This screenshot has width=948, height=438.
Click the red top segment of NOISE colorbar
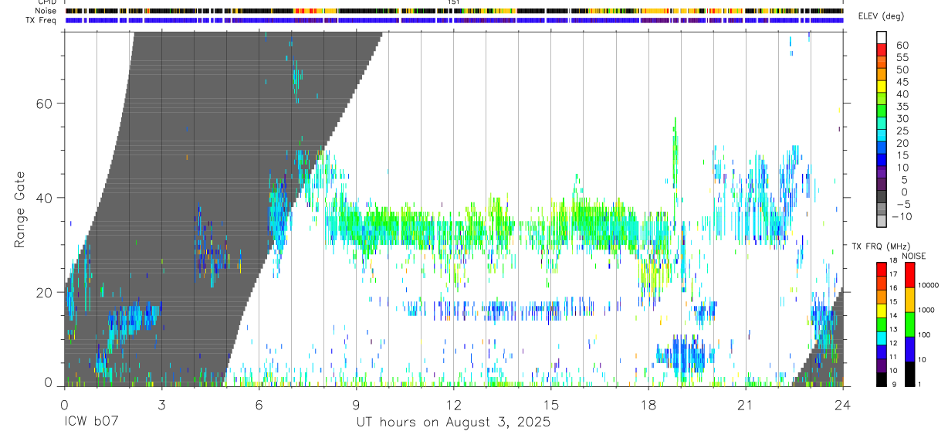pos(910,275)
